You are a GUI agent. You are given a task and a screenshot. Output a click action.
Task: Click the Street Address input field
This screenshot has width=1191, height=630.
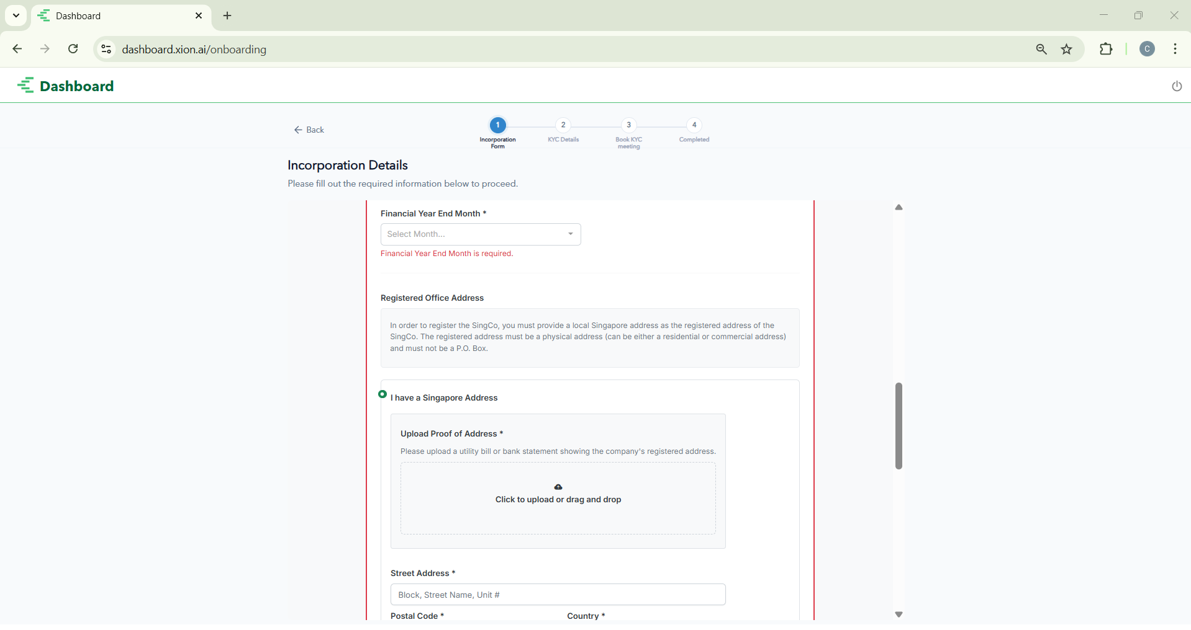pyautogui.click(x=558, y=595)
